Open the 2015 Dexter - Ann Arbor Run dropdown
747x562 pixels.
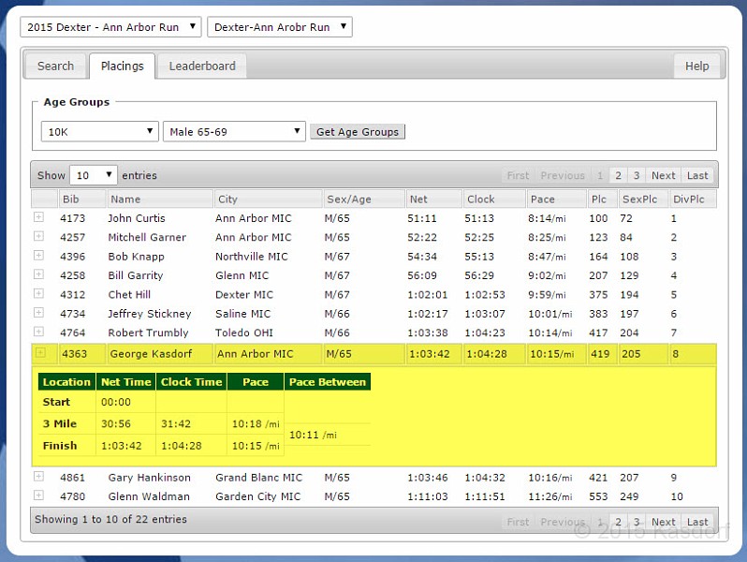(x=110, y=27)
